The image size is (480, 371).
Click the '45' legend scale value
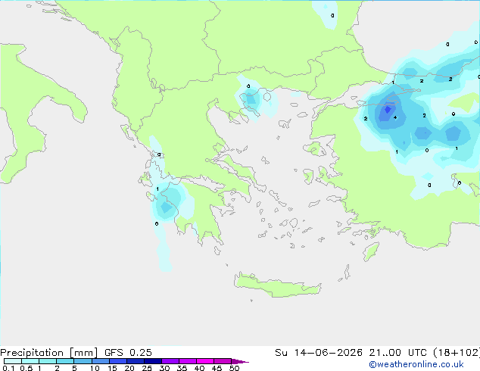pyautogui.click(x=217, y=368)
